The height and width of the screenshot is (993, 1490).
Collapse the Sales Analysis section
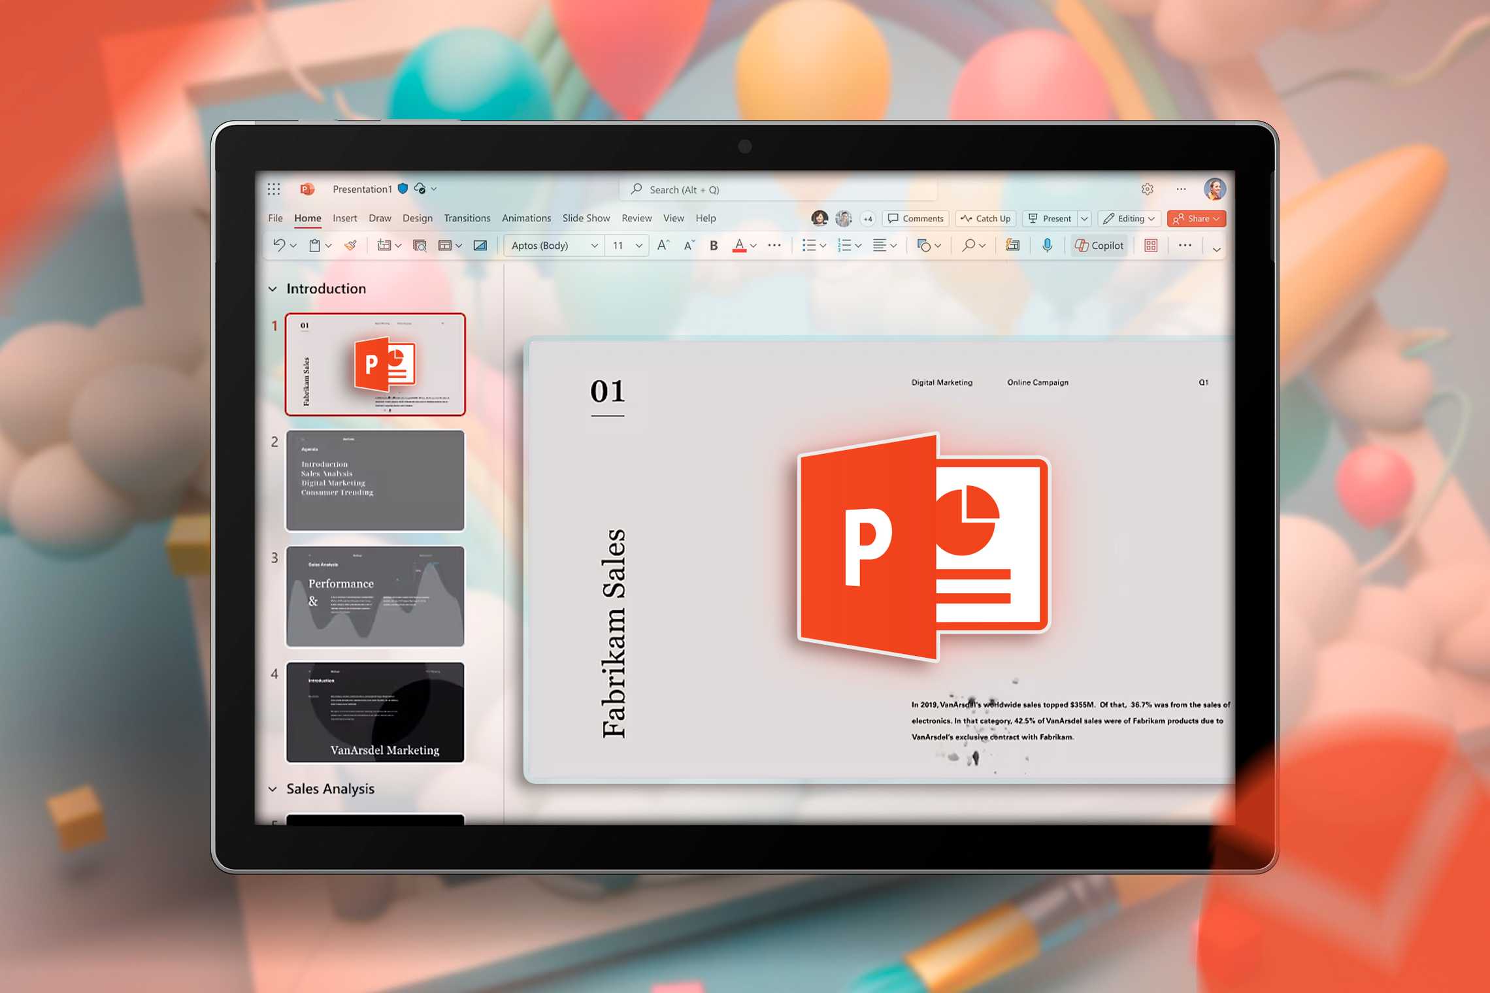[273, 789]
